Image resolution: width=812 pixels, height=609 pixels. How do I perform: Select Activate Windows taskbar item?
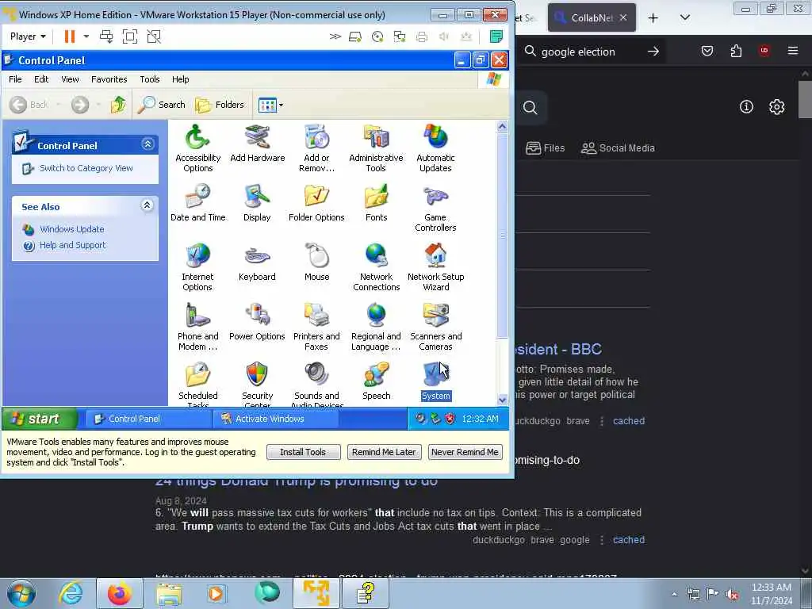[x=275, y=419]
